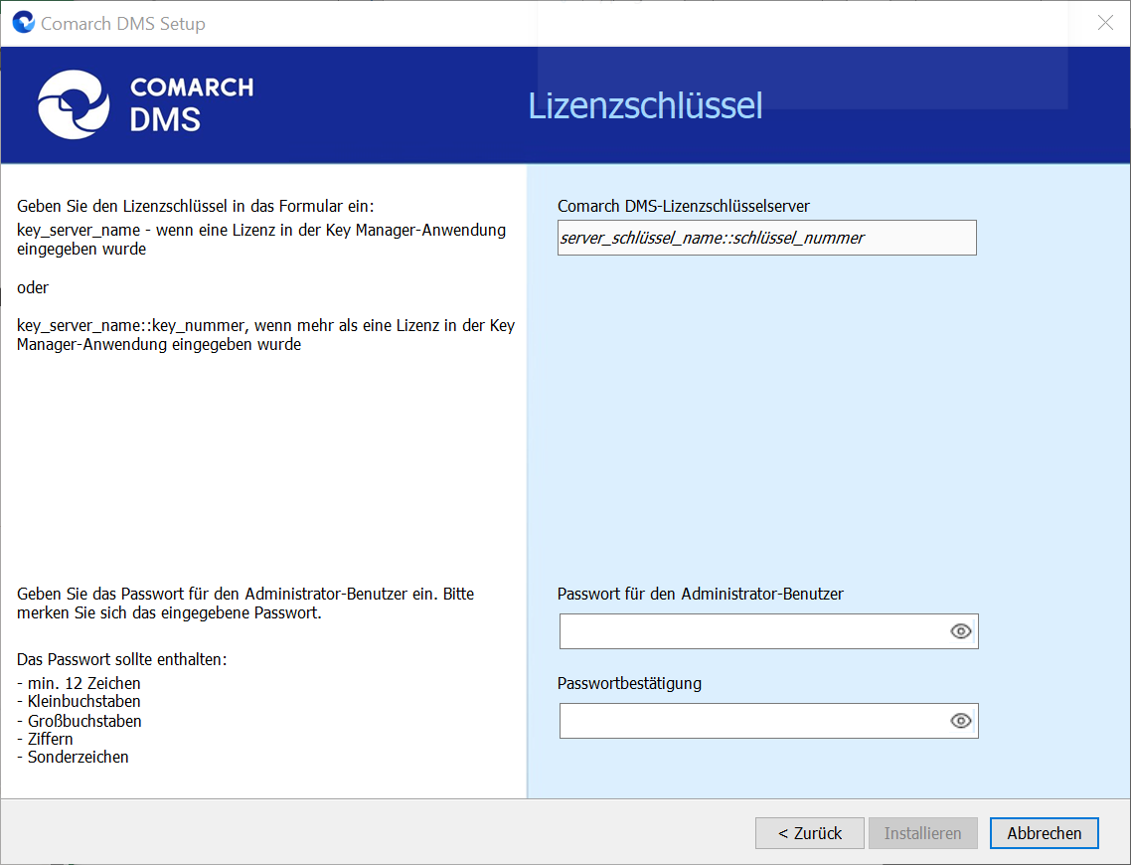
Task: Focus the Passwortbestätigung input field
Action: 768,721
